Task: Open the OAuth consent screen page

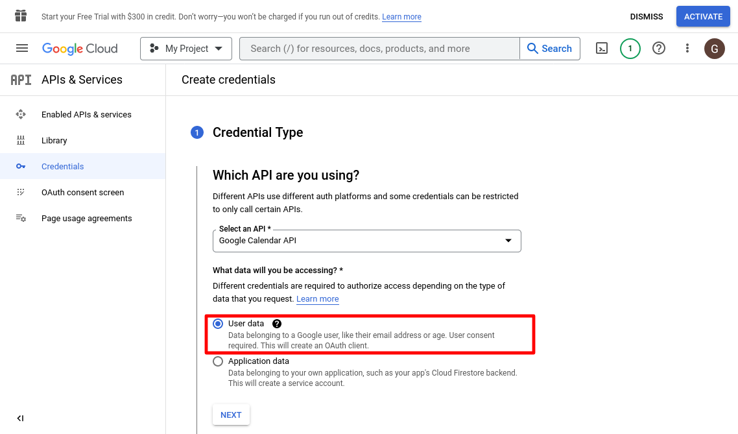Action: point(82,193)
